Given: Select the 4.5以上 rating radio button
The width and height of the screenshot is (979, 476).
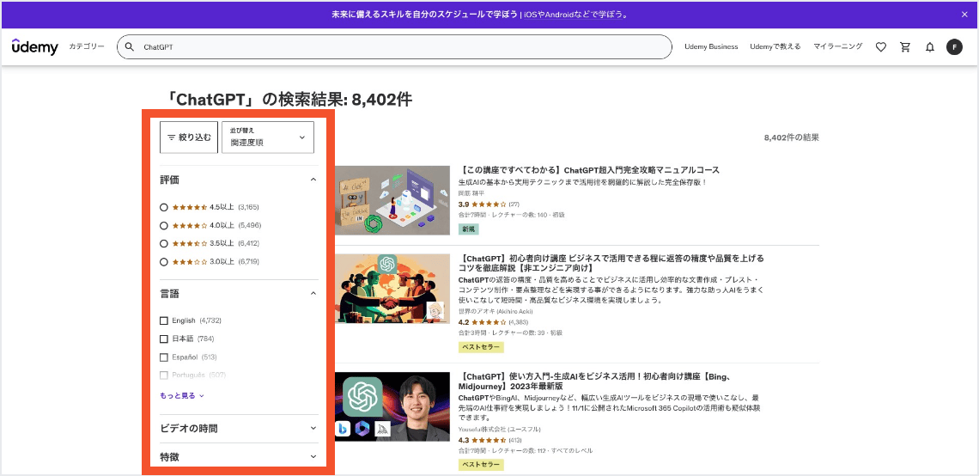Looking at the screenshot, I should tap(163, 207).
